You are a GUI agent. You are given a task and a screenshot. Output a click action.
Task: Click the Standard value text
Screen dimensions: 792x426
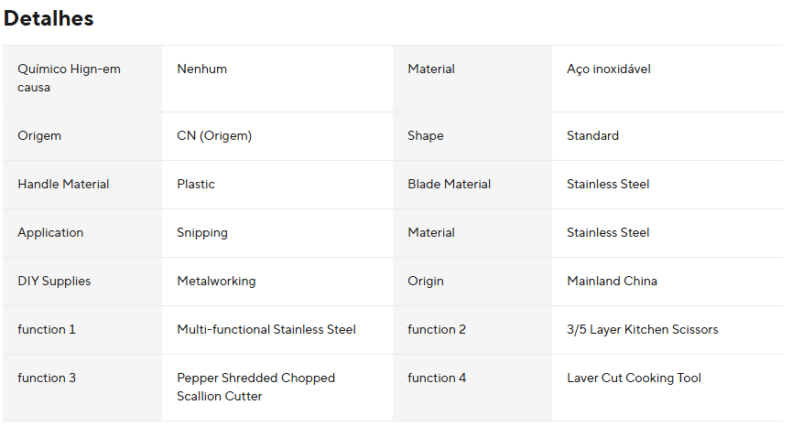(592, 135)
